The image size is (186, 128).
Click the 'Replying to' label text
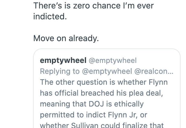point(60,71)
